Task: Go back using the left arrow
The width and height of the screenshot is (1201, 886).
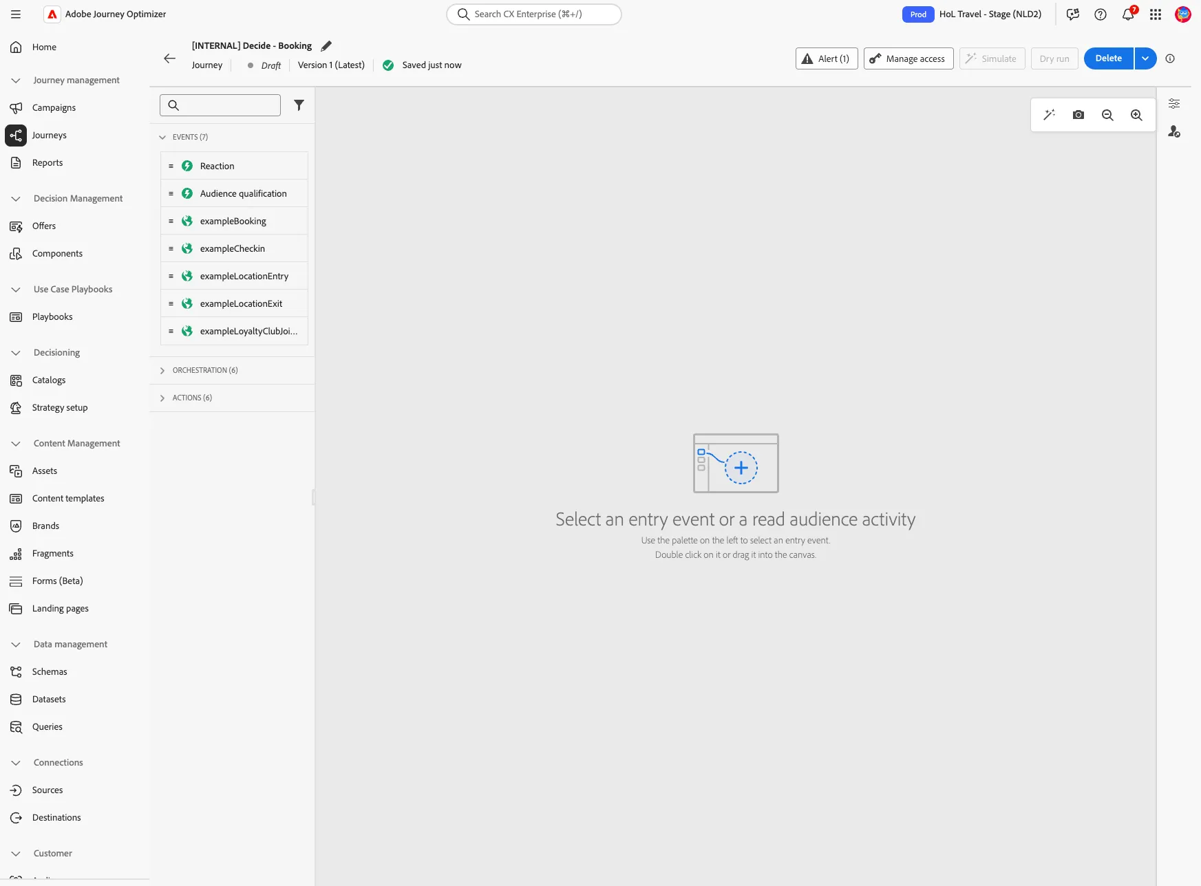Action: pyautogui.click(x=170, y=58)
